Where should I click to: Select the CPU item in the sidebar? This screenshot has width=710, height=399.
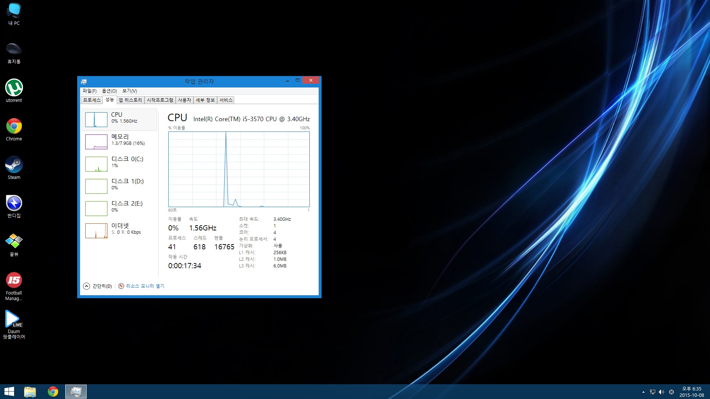[119, 119]
